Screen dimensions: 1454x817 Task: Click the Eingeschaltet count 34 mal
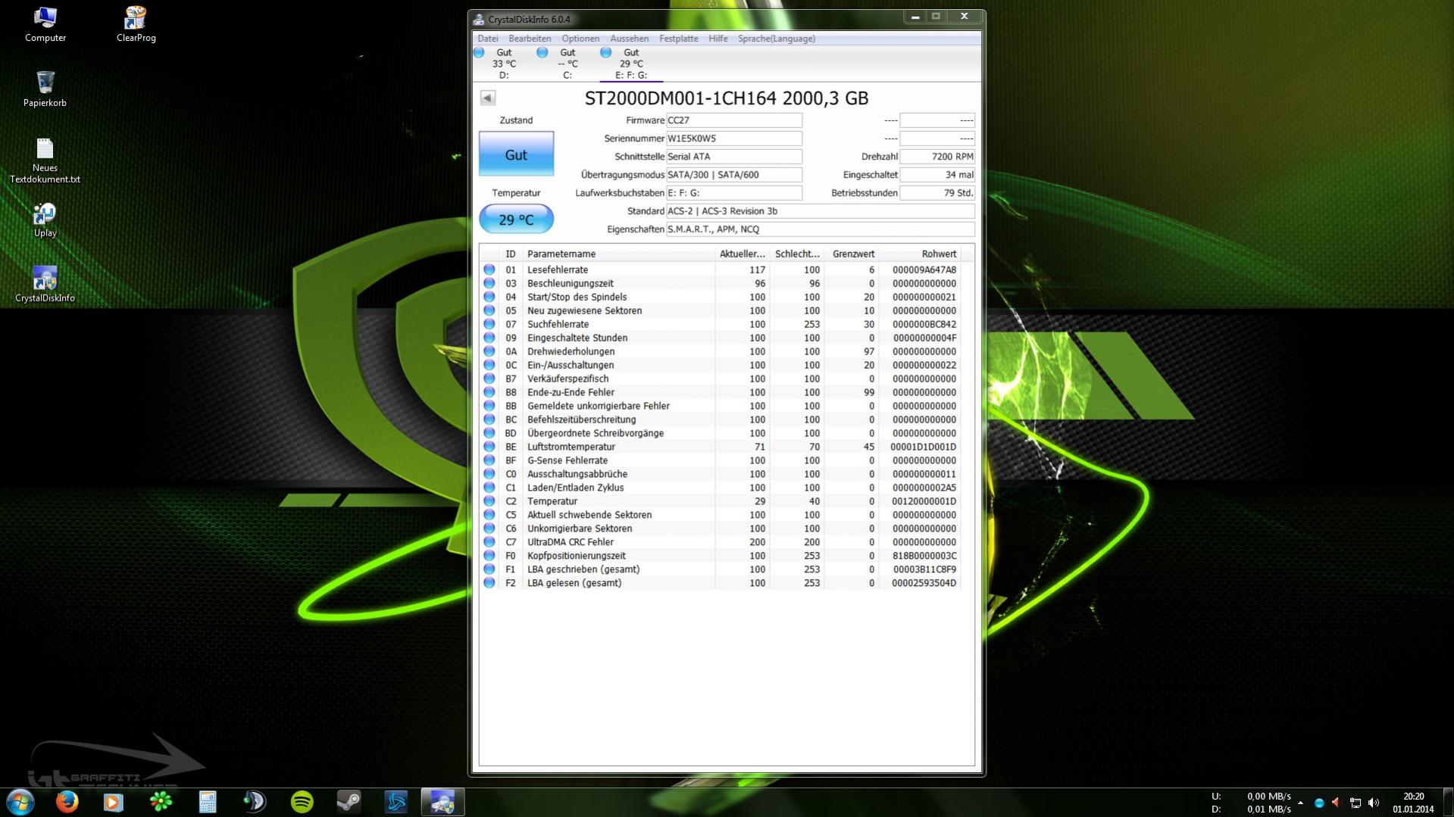point(937,175)
